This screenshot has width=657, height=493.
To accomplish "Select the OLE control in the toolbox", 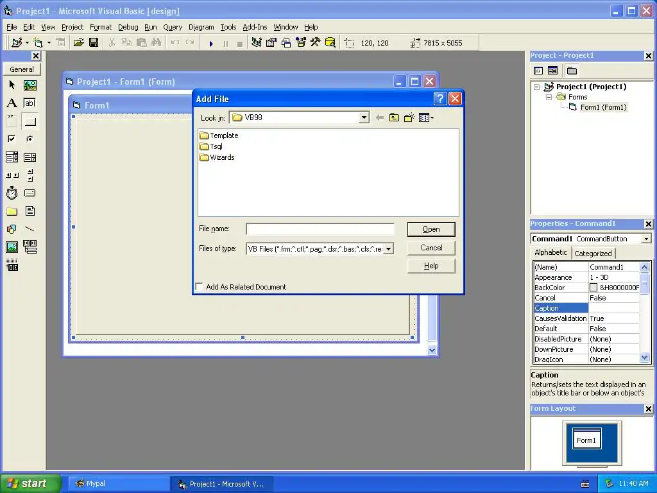I will [12, 265].
